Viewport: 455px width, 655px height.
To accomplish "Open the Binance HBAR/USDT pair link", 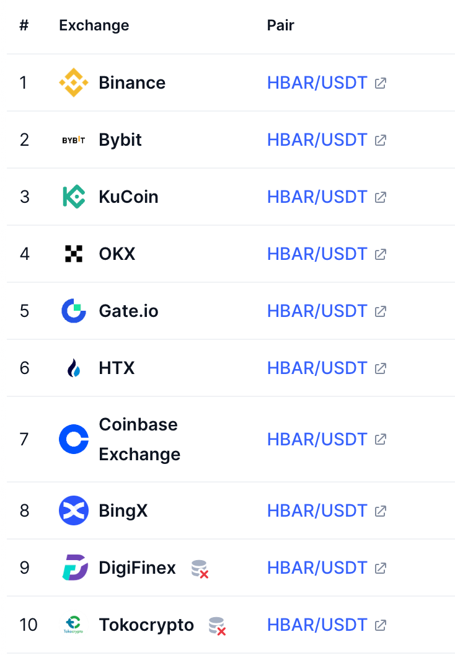I will (317, 83).
